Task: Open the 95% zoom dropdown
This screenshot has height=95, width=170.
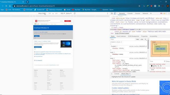Action: tap(63, 13)
